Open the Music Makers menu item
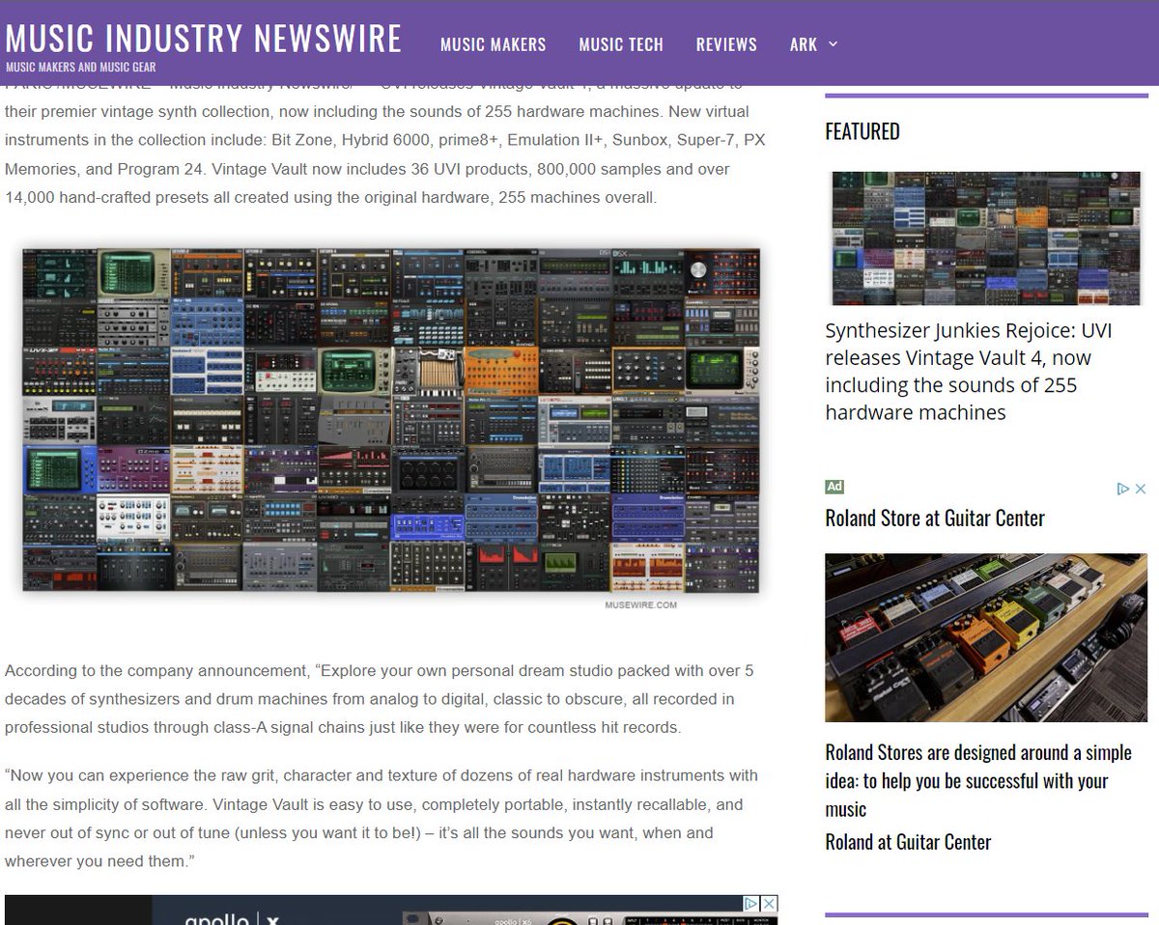 tap(493, 44)
